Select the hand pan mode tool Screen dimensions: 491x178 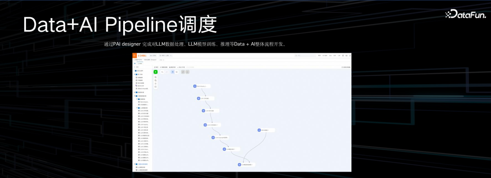[x=173, y=72]
